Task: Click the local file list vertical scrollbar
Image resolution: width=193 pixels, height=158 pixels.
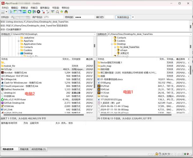Action: [x=94, y=88]
